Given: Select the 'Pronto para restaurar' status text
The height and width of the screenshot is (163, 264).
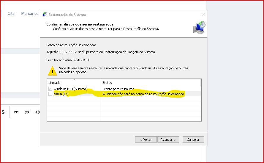Looking at the screenshot, I should [118, 89].
